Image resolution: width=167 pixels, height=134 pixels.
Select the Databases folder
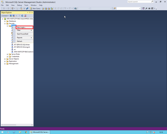tap(13, 21)
